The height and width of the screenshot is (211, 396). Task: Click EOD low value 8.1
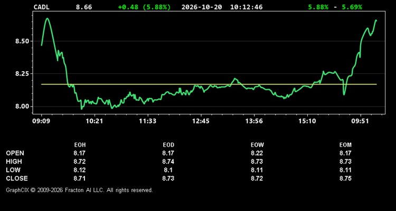168,170
